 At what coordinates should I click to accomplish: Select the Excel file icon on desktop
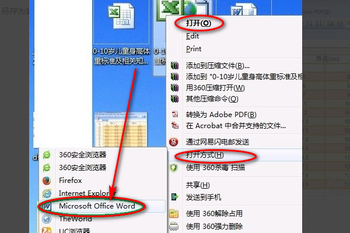[121, 17]
